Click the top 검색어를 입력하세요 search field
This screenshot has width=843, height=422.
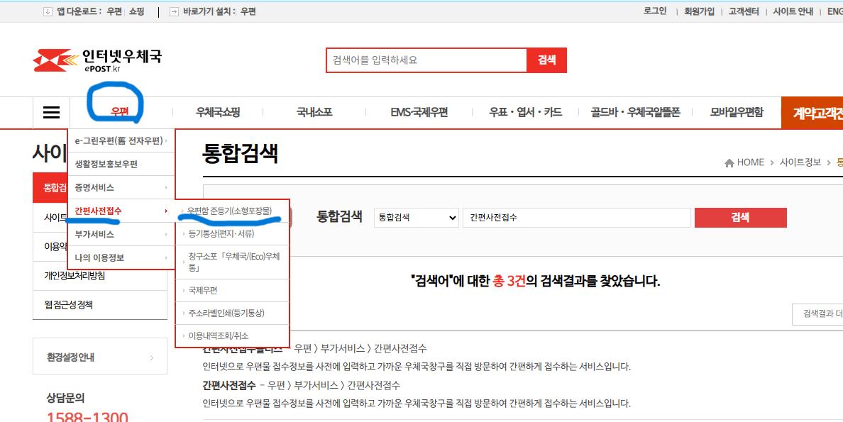pos(426,60)
